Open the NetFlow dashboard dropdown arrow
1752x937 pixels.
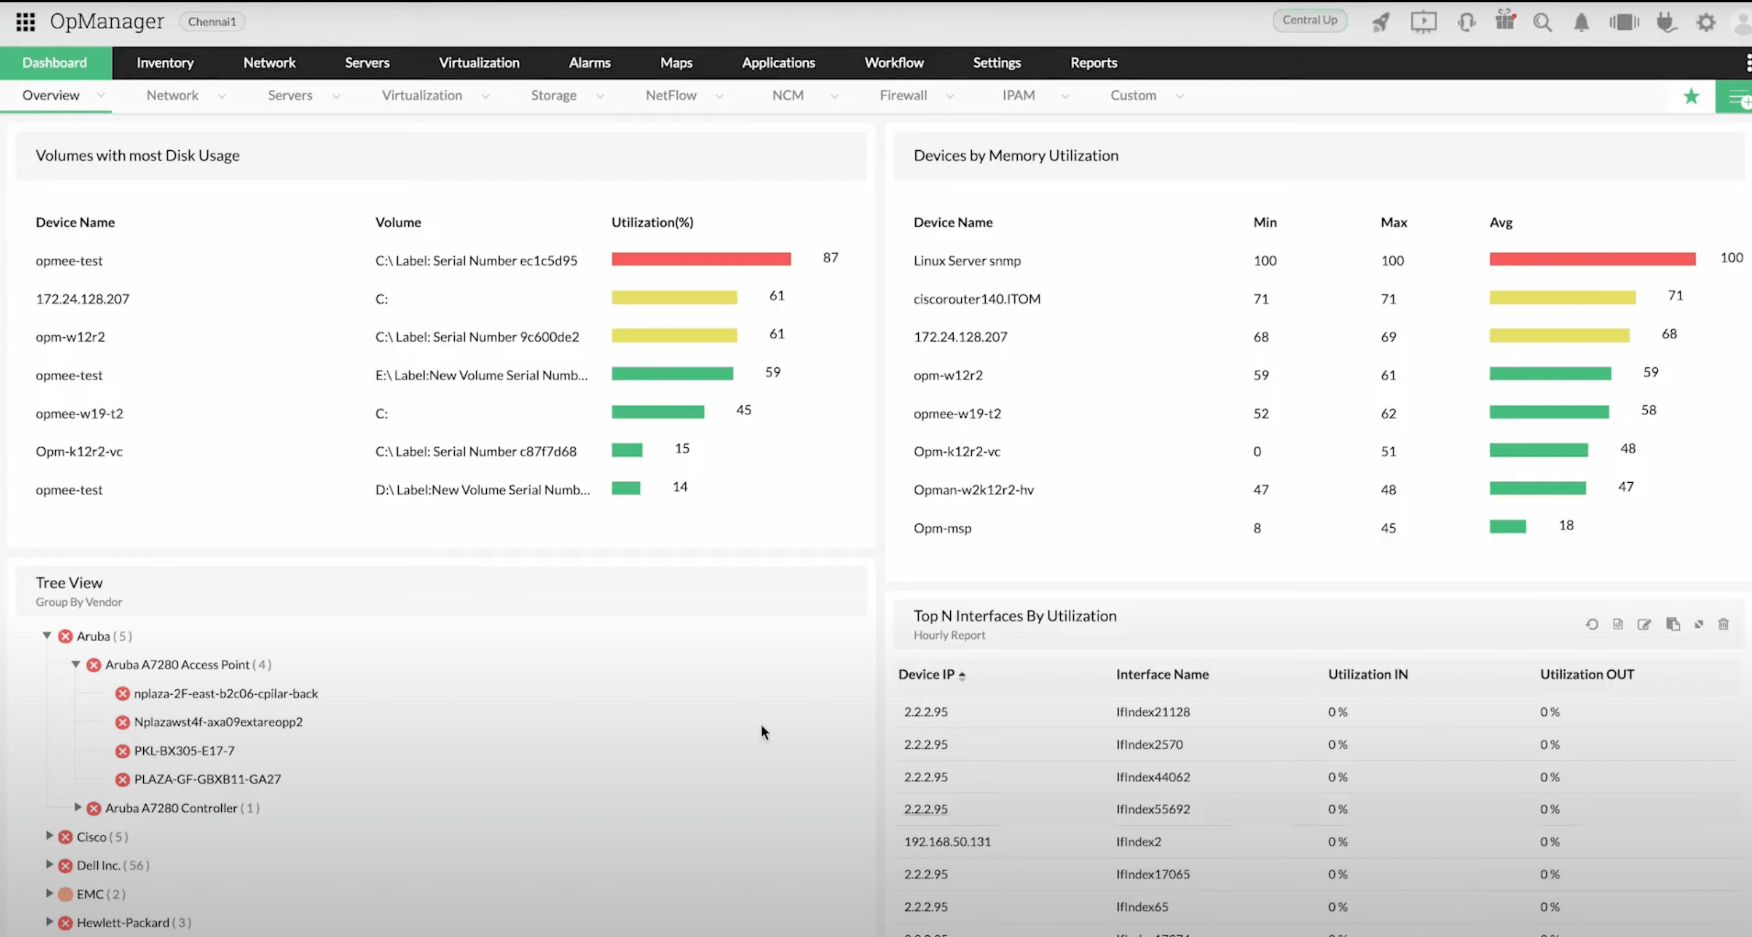[720, 96]
